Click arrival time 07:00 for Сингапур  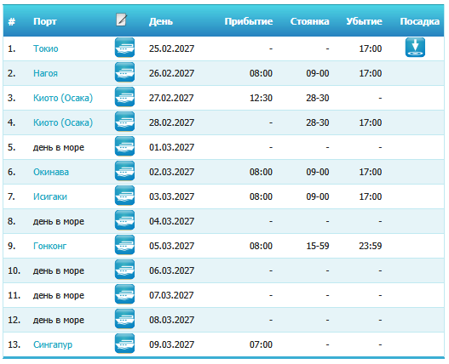tap(261, 344)
